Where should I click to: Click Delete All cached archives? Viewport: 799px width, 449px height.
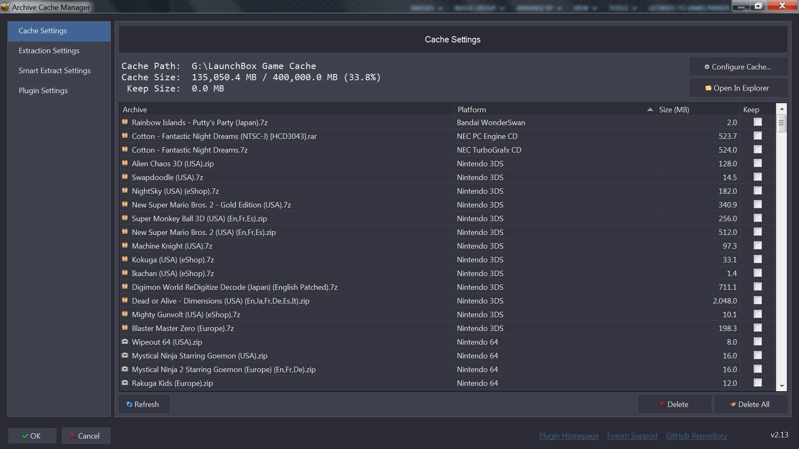click(x=751, y=404)
